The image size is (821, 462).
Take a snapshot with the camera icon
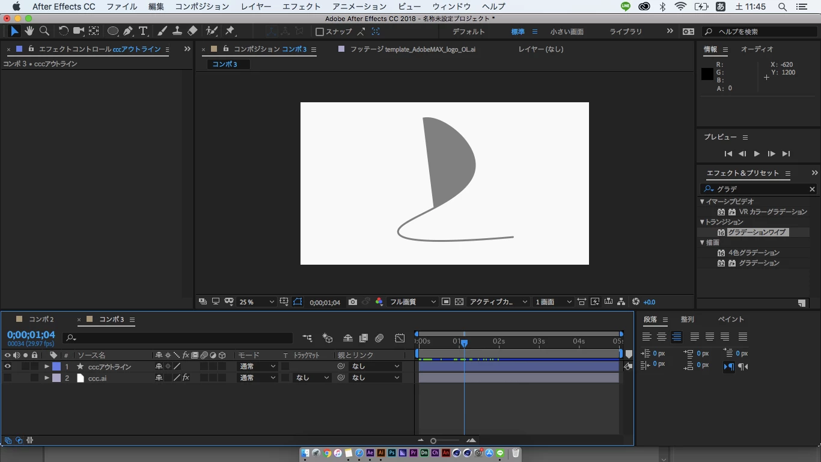[x=353, y=302]
